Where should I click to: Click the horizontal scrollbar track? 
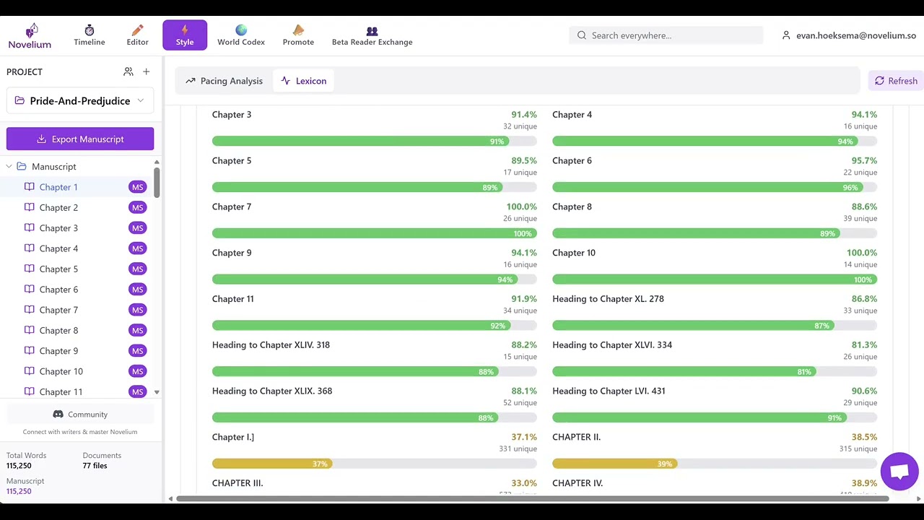point(534,498)
